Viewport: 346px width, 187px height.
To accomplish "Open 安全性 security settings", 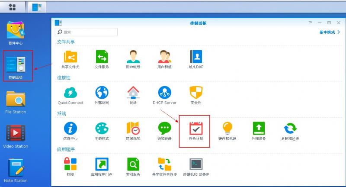I will tap(196, 95).
